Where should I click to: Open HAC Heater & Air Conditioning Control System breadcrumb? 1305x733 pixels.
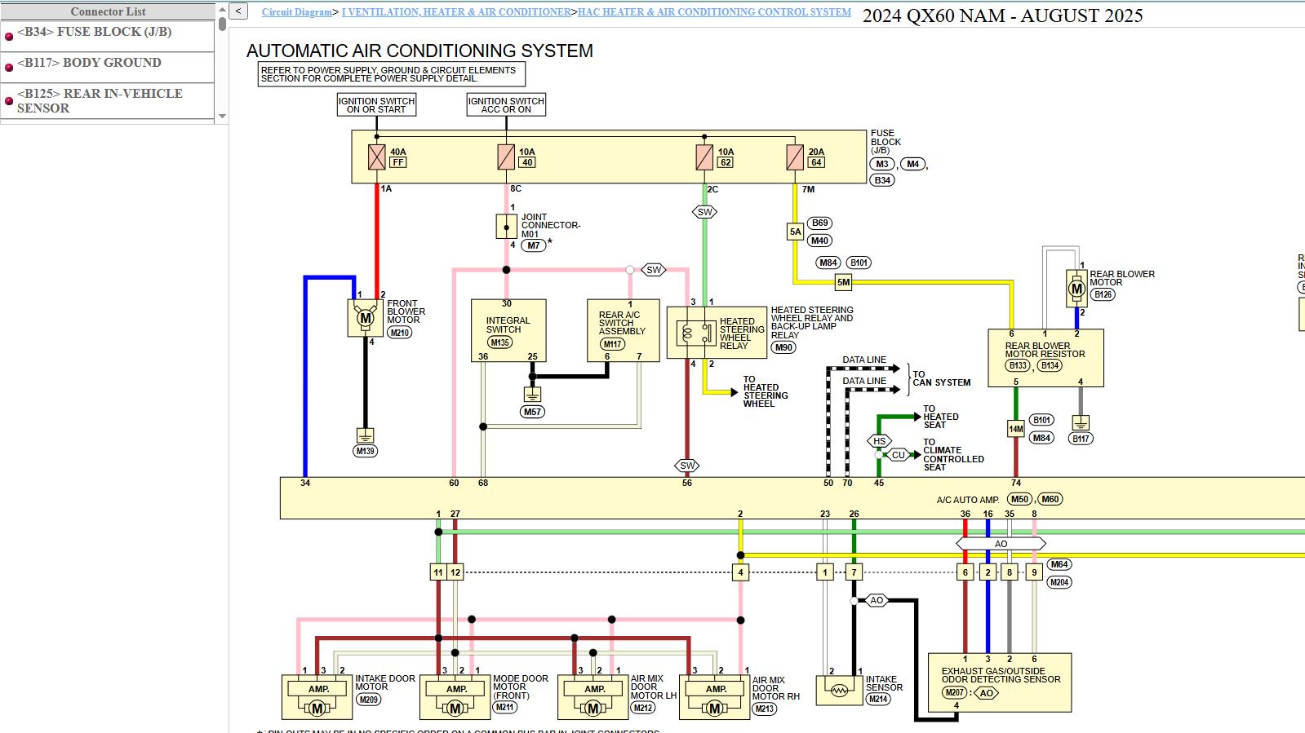714,12
